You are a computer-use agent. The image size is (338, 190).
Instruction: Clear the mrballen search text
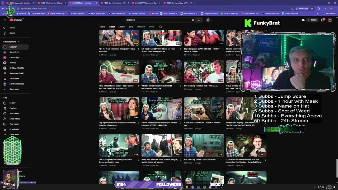tap(193, 20)
